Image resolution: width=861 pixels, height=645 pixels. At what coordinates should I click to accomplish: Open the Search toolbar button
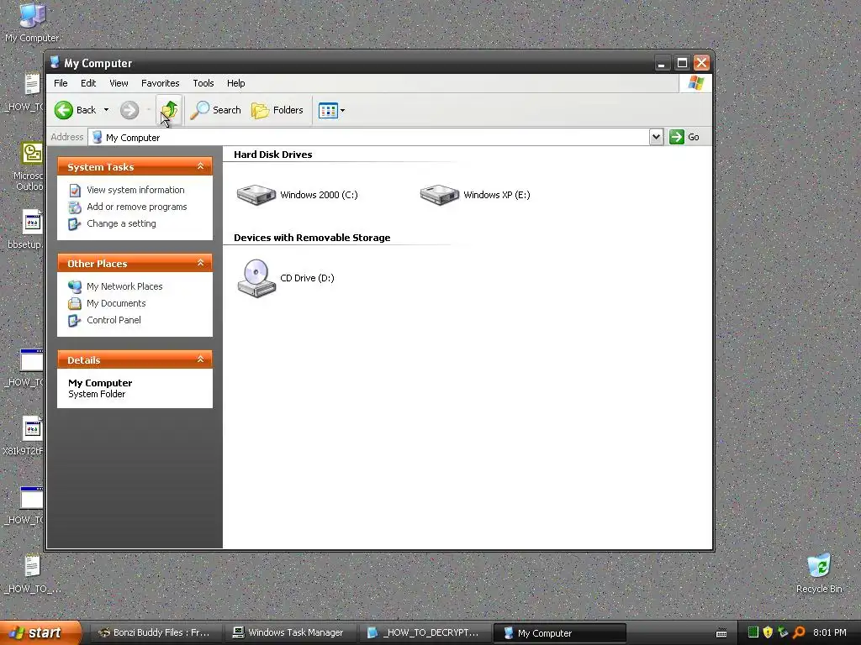215,110
